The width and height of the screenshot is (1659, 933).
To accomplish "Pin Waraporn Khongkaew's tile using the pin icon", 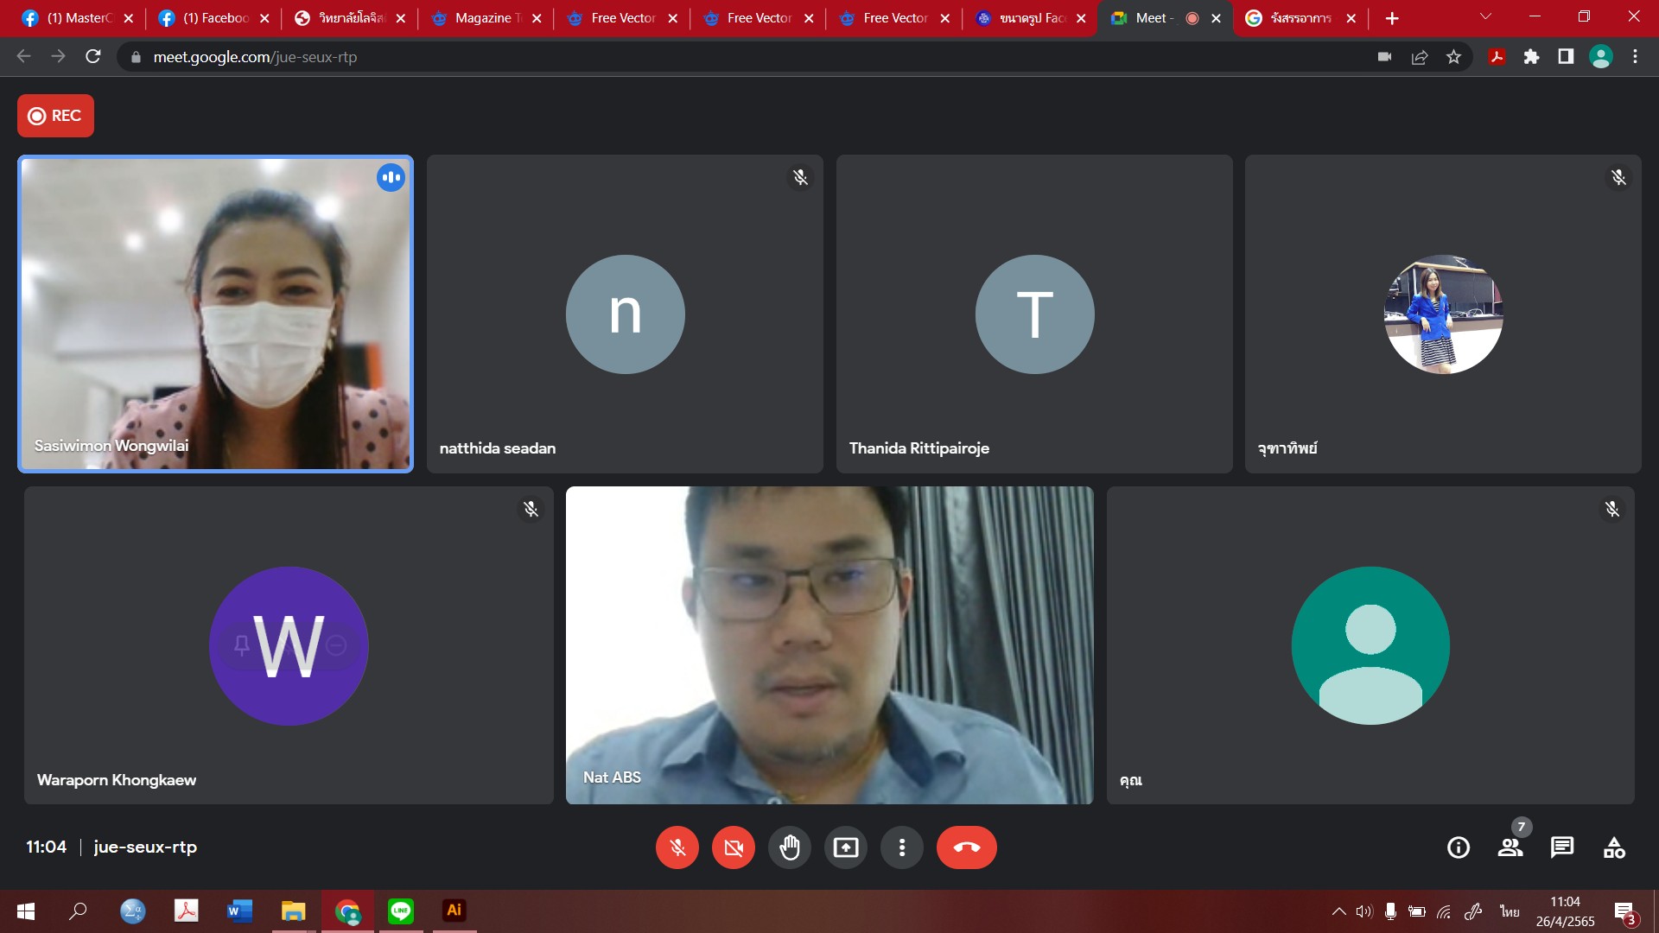I will coord(242,645).
